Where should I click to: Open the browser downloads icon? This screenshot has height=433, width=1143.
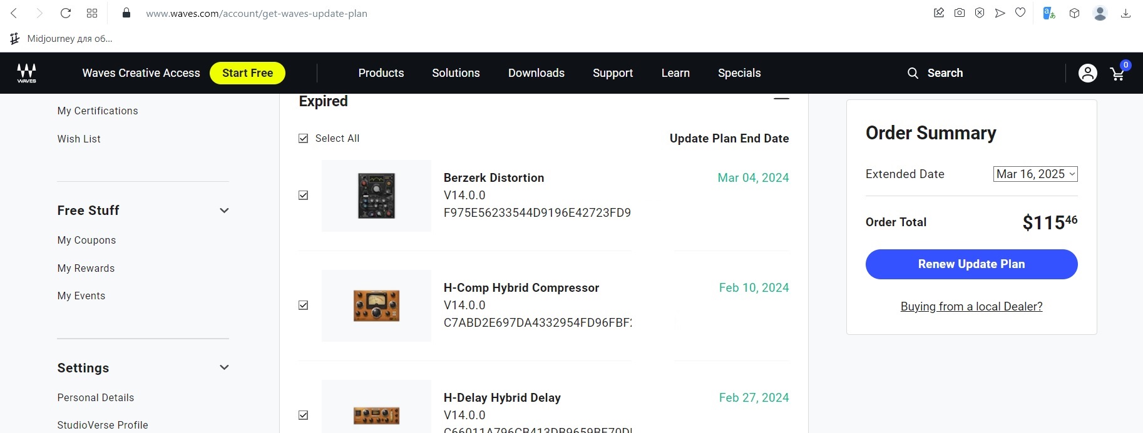point(1125,13)
